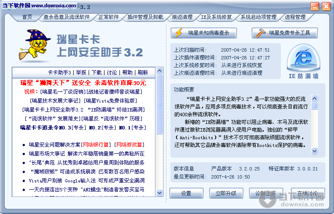The height and width of the screenshot is (214, 334).
Task: Click the 产品版本 value 3.2.0.25
Action: 249,169
